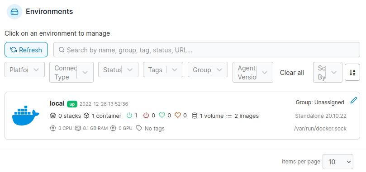
Task: Click the red stopped containers power icon
Action: click(146, 115)
